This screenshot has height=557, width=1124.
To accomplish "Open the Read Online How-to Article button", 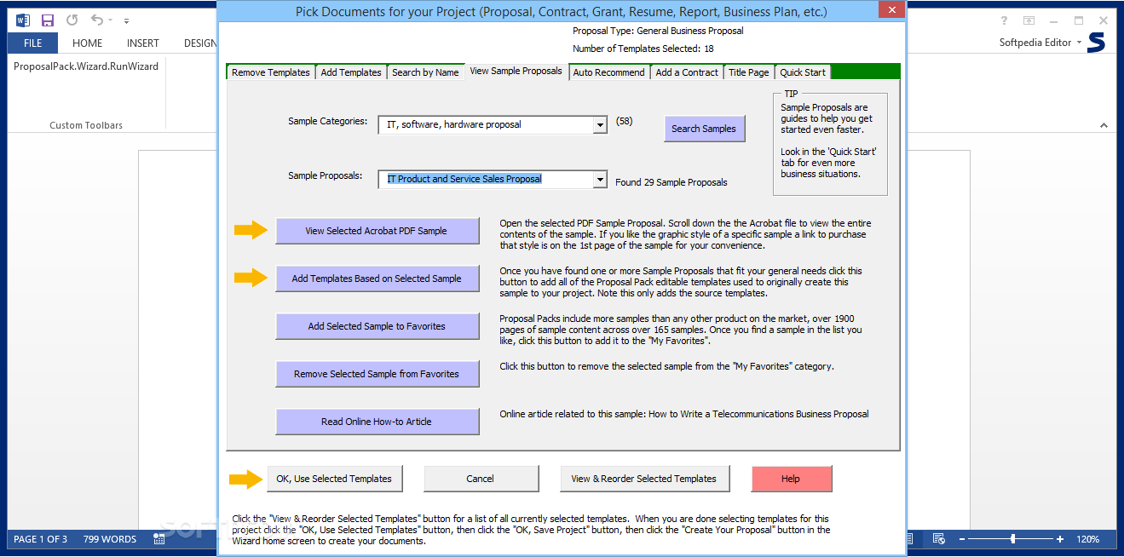I will pyautogui.click(x=377, y=422).
